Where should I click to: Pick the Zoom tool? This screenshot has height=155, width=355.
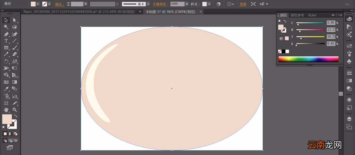(x=15, y=110)
